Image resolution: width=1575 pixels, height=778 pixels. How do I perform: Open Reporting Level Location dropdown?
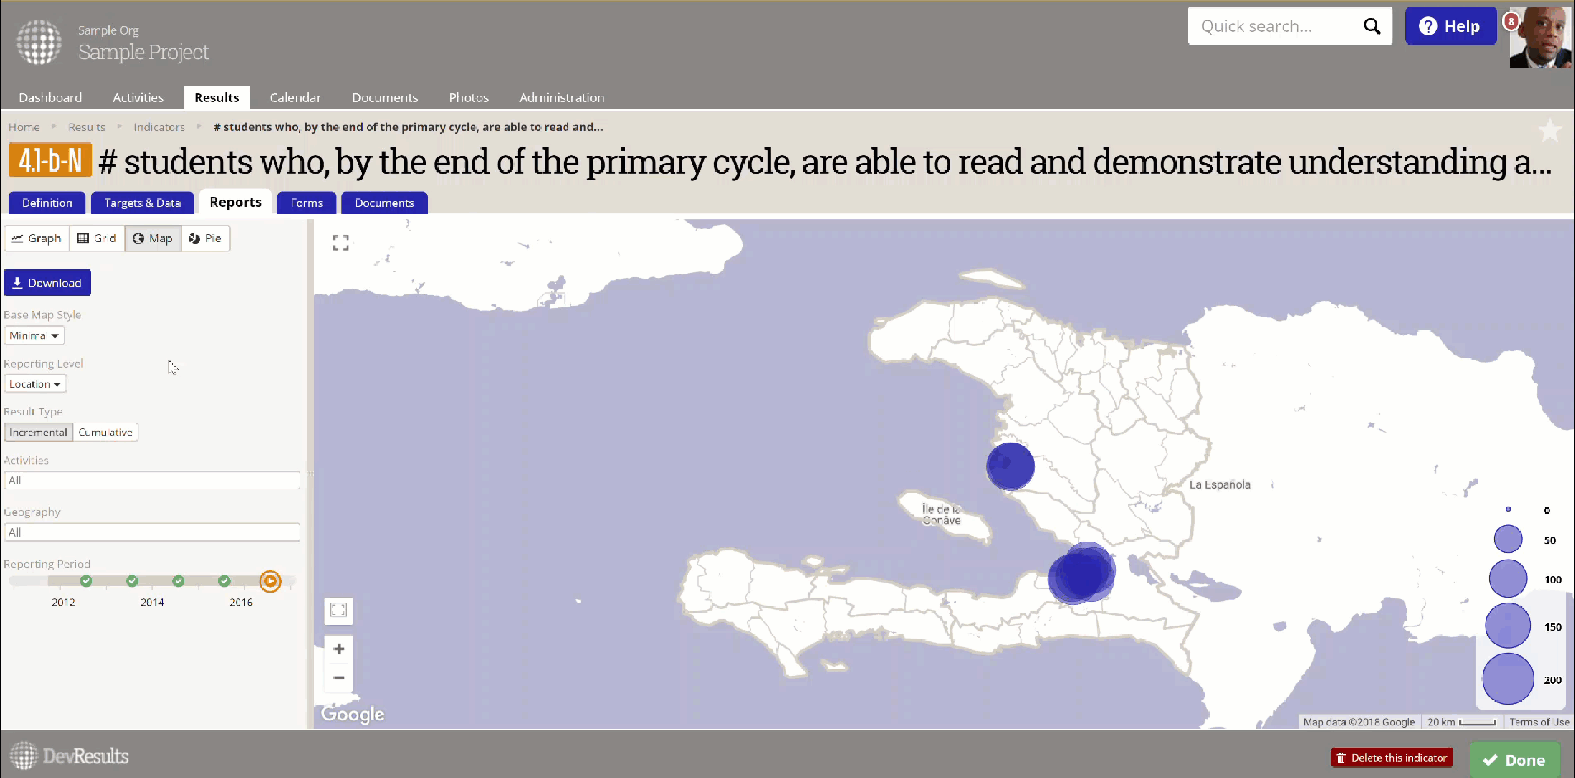35,384
